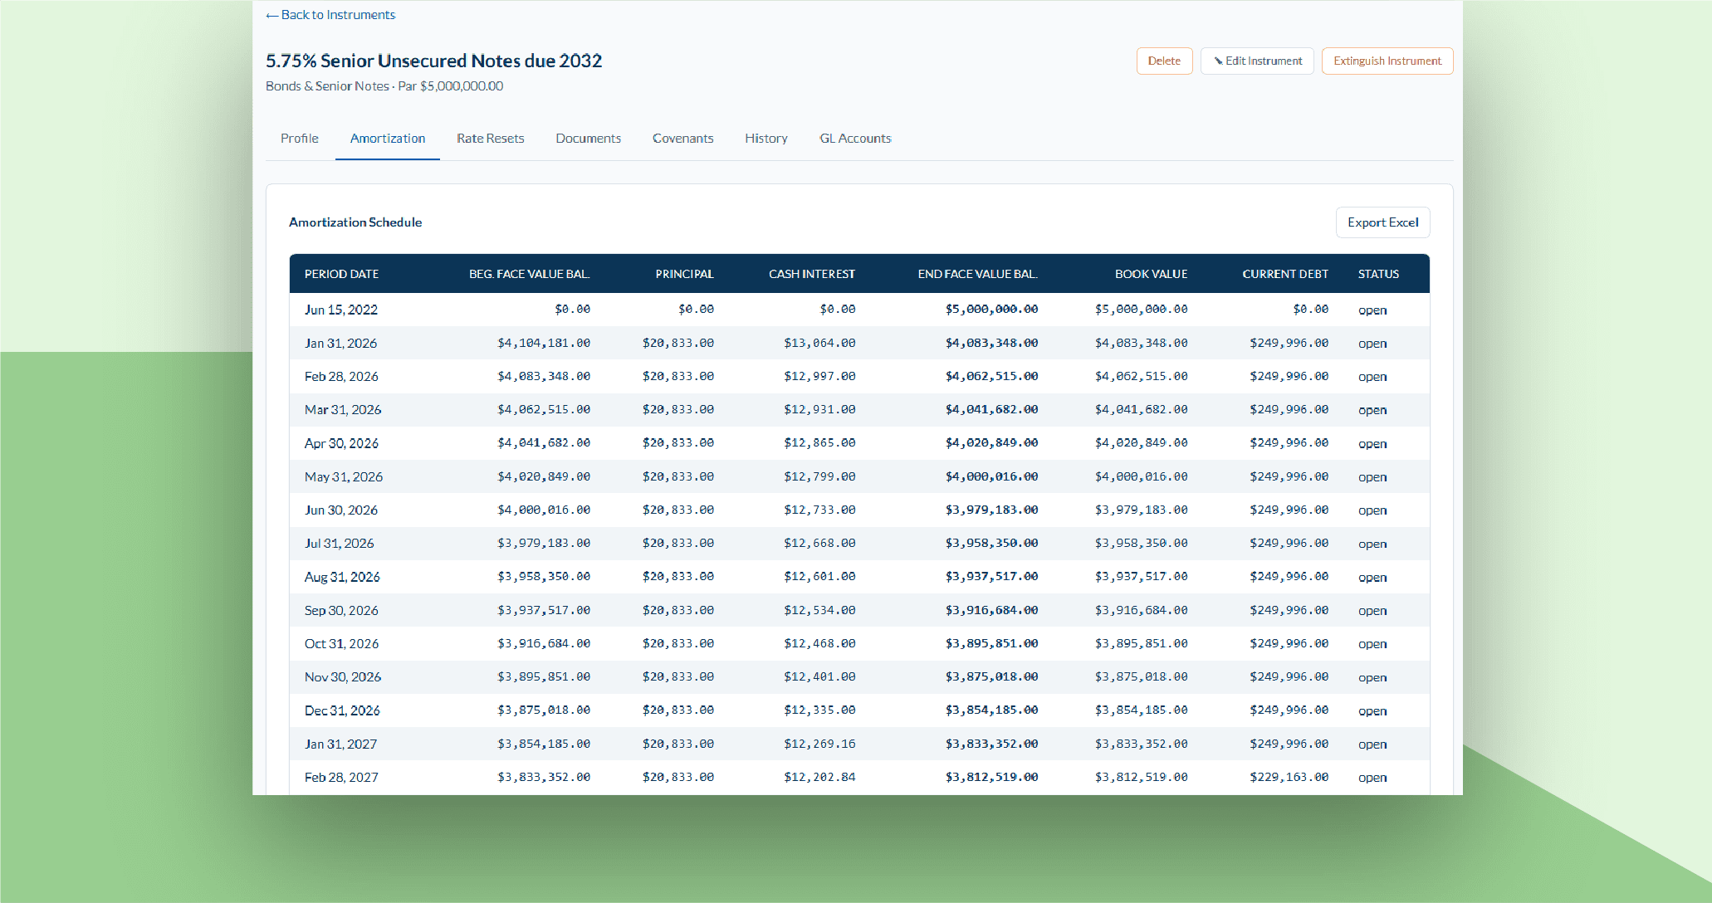This screenshot has width=1712, height=903.
Task: Click open status in Dec 31, 2026 row
Action: coord(1372,711)
